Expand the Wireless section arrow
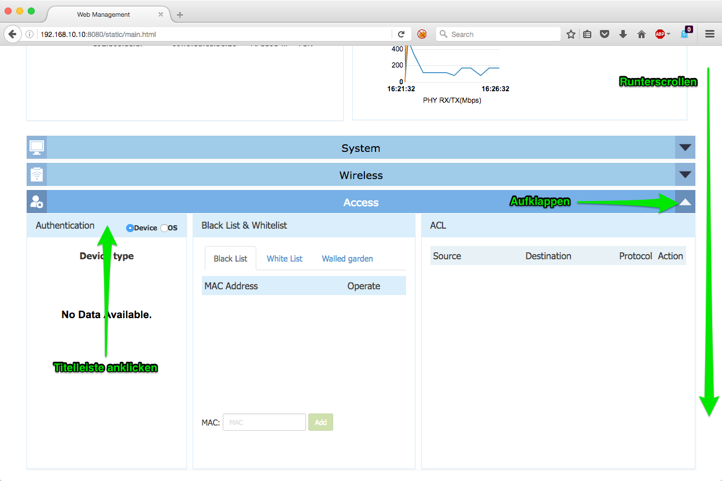This screenshot has width=722, height=481. point(685,175)
